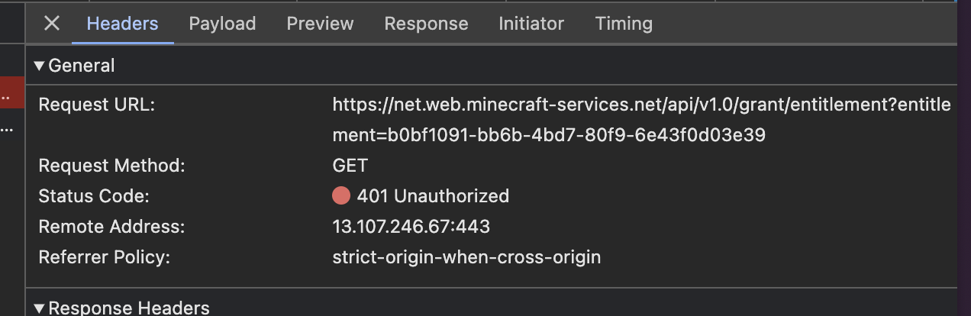Click the GET request method value
971x316 pixels.
click(350, 166)
